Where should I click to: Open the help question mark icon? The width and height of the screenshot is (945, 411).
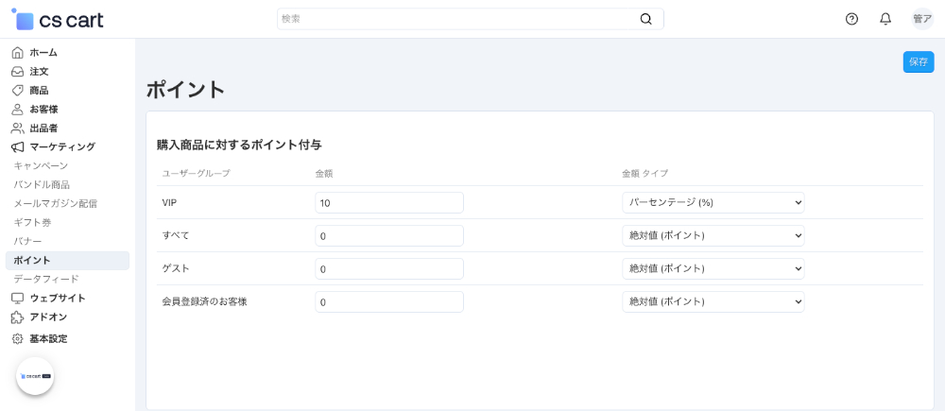851,19
